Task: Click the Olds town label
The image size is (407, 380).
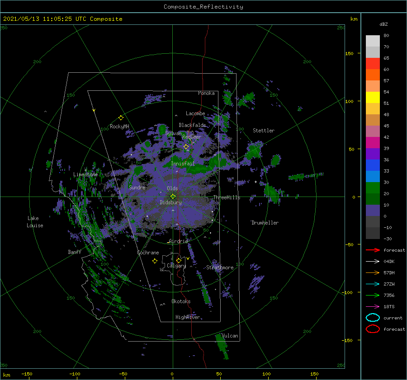Action: coord(172,188)
